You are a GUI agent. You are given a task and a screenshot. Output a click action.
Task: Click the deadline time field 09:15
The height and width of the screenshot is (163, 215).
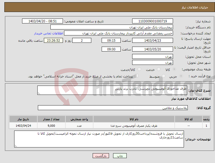tap(111, 40)
